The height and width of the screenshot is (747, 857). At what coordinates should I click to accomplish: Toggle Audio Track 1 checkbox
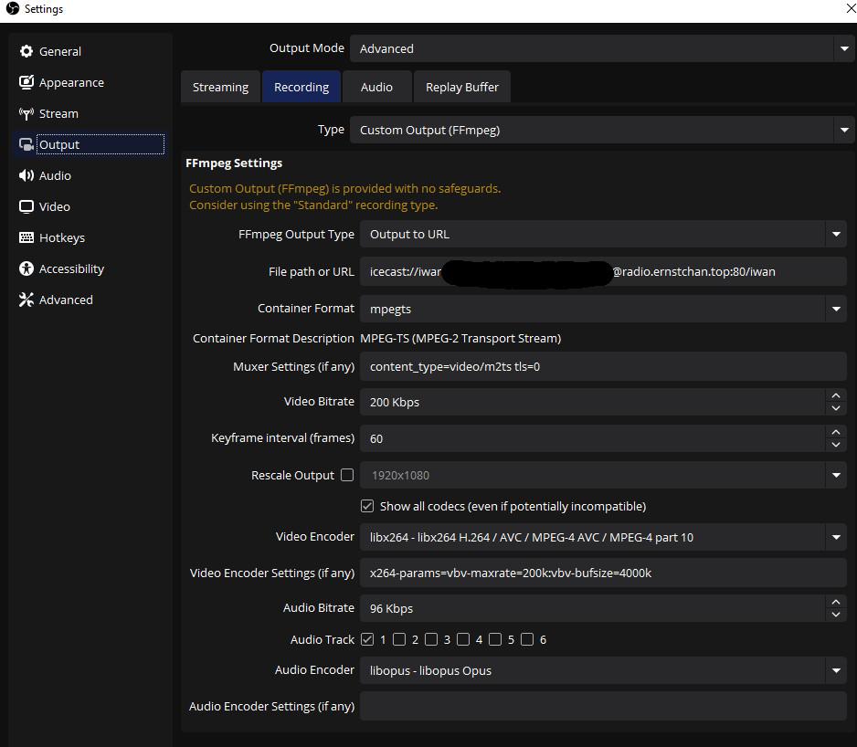pyautogui.click(x=367, y=639)
